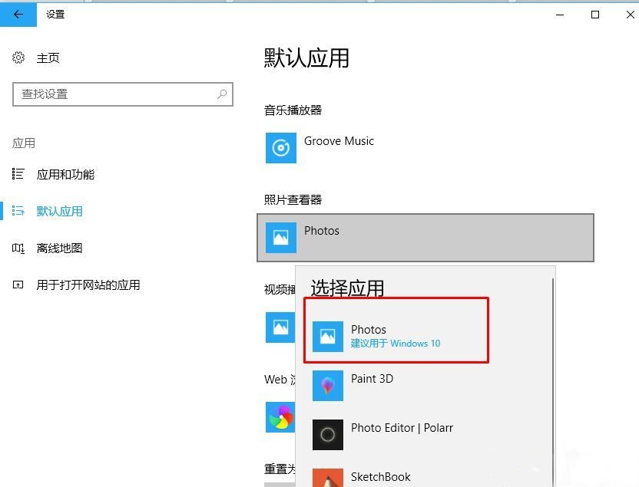The height and width of the screenshot is (487, 639).
Task: Open 应用和功能 list icon
Action: [18, 174]
